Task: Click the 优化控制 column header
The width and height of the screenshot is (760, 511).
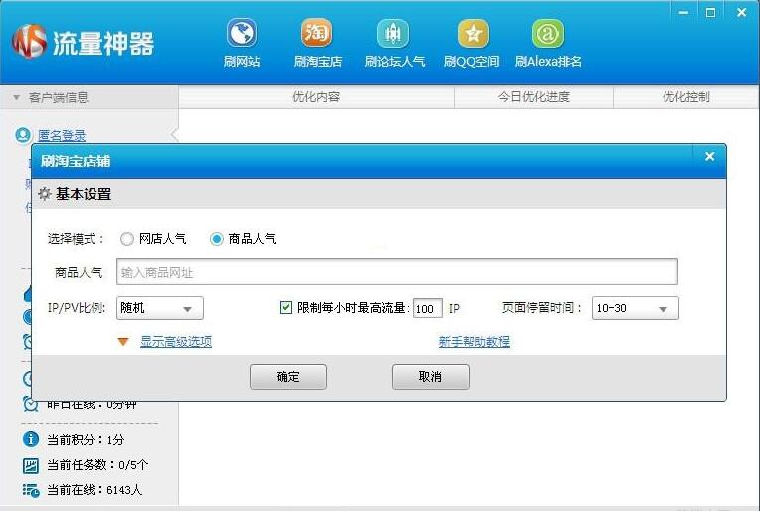Action: point(685,97)
